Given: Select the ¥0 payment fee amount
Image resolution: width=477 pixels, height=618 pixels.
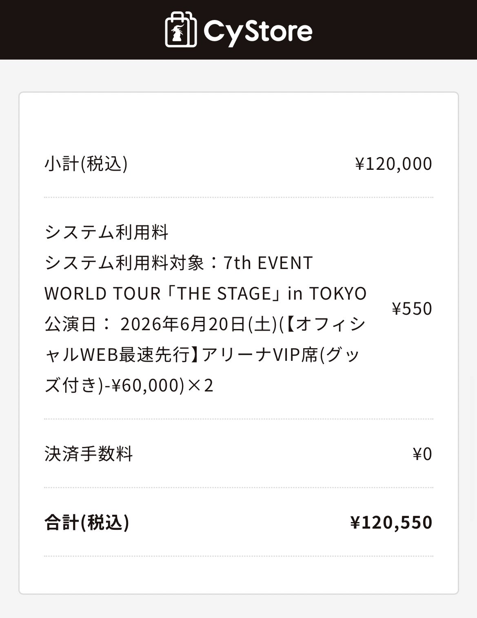Looking at the screenshot, I should [x=422, y=453].
